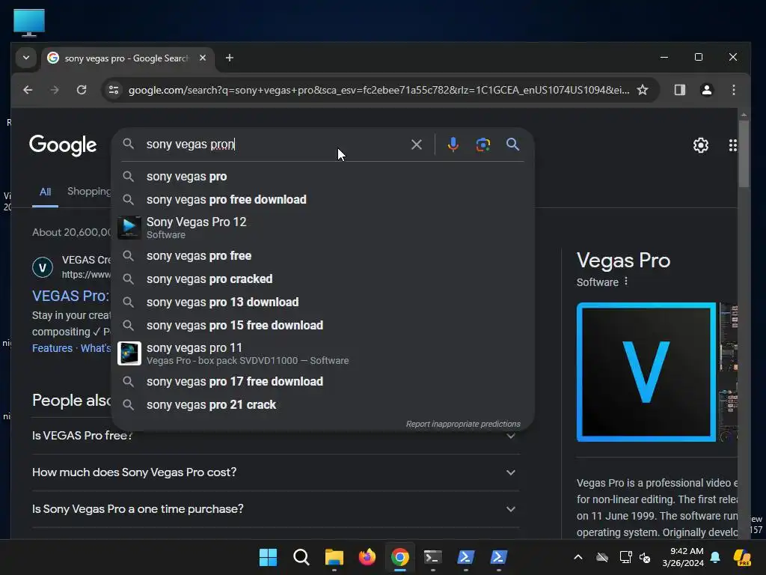Open Windows taskbar search
The image size is (766, 575).
coord(301,557)
